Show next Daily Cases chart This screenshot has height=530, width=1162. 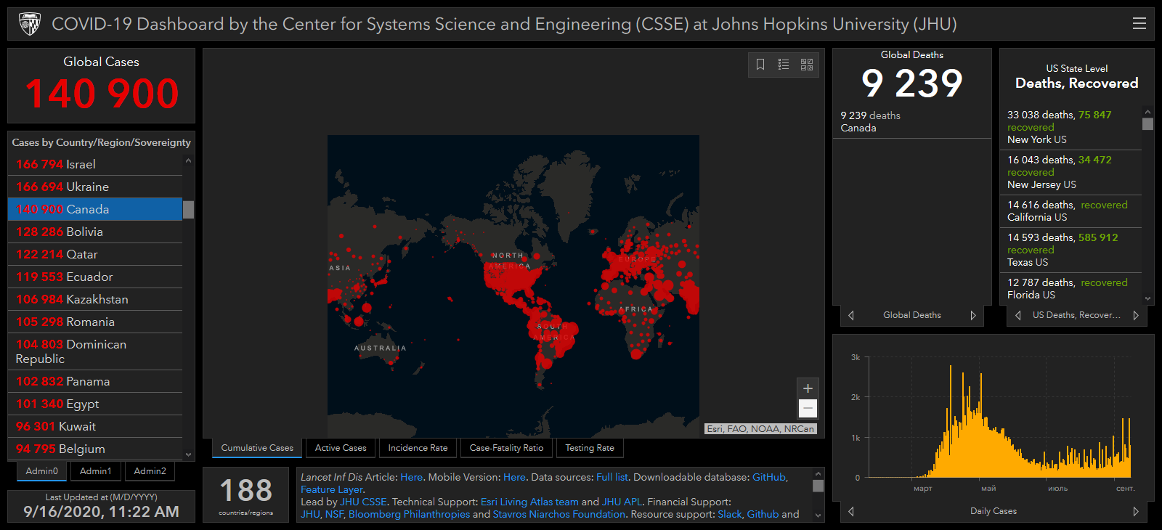[1136, 511]
